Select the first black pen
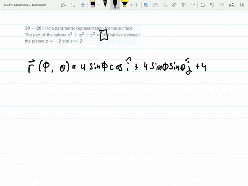The height and width of the screenshot is (186, 248). 105,4
